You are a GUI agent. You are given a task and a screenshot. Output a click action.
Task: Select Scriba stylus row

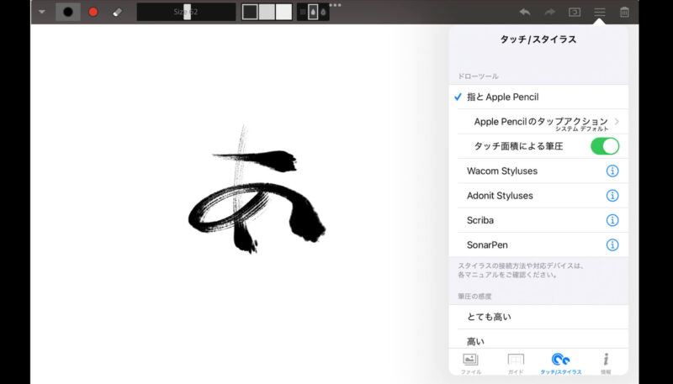[538, 220]
